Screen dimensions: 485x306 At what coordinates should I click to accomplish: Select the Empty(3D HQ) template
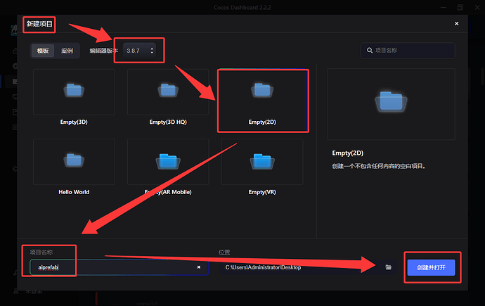tap(168, 97)
